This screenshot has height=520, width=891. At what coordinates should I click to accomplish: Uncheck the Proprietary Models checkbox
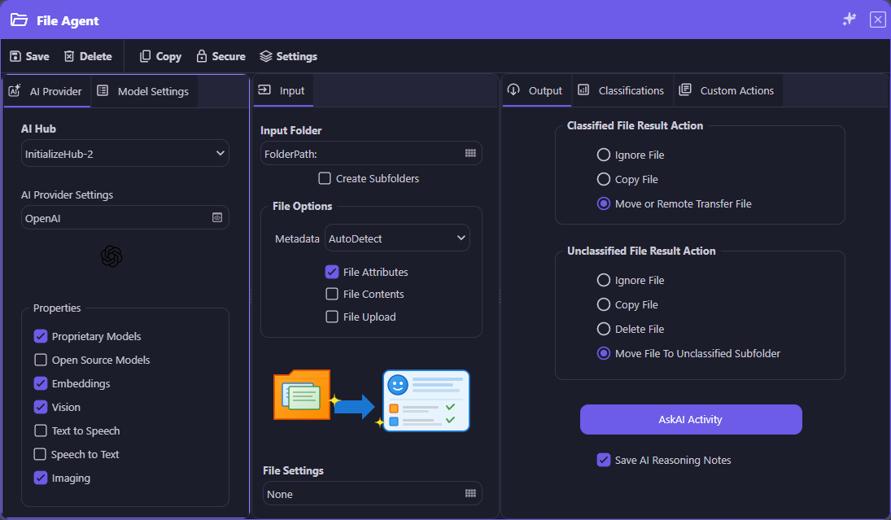click(x=41, y=336)
